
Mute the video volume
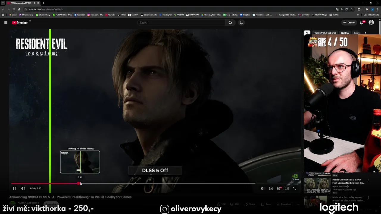pos(23,188)
